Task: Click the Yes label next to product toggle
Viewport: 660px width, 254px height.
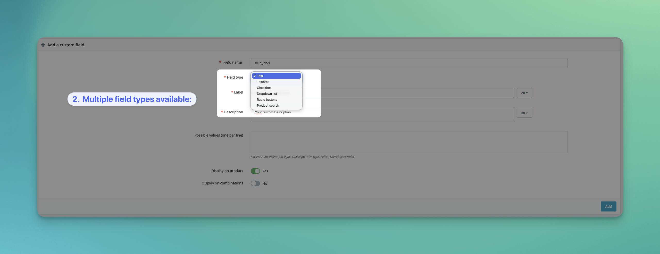Action: click(265, 171)
